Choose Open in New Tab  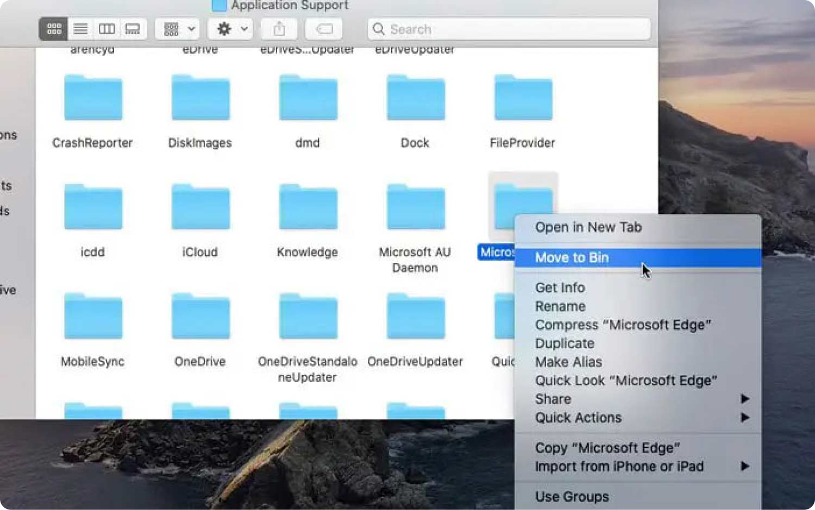coord(638,228)
